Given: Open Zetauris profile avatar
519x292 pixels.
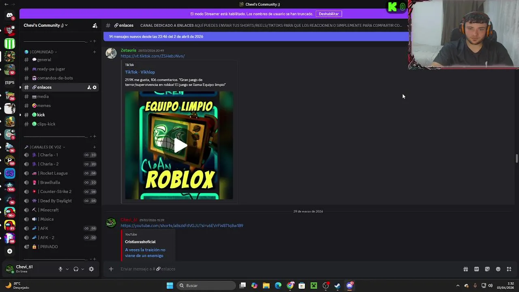Looking at the screenshot, I should pos(111,53).
